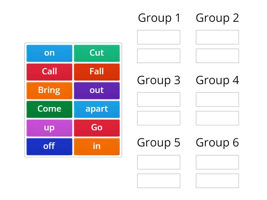Viewport: 267px width, 200px height.
Task: Click the "Call" tile
Action: [x=49, y=71]
